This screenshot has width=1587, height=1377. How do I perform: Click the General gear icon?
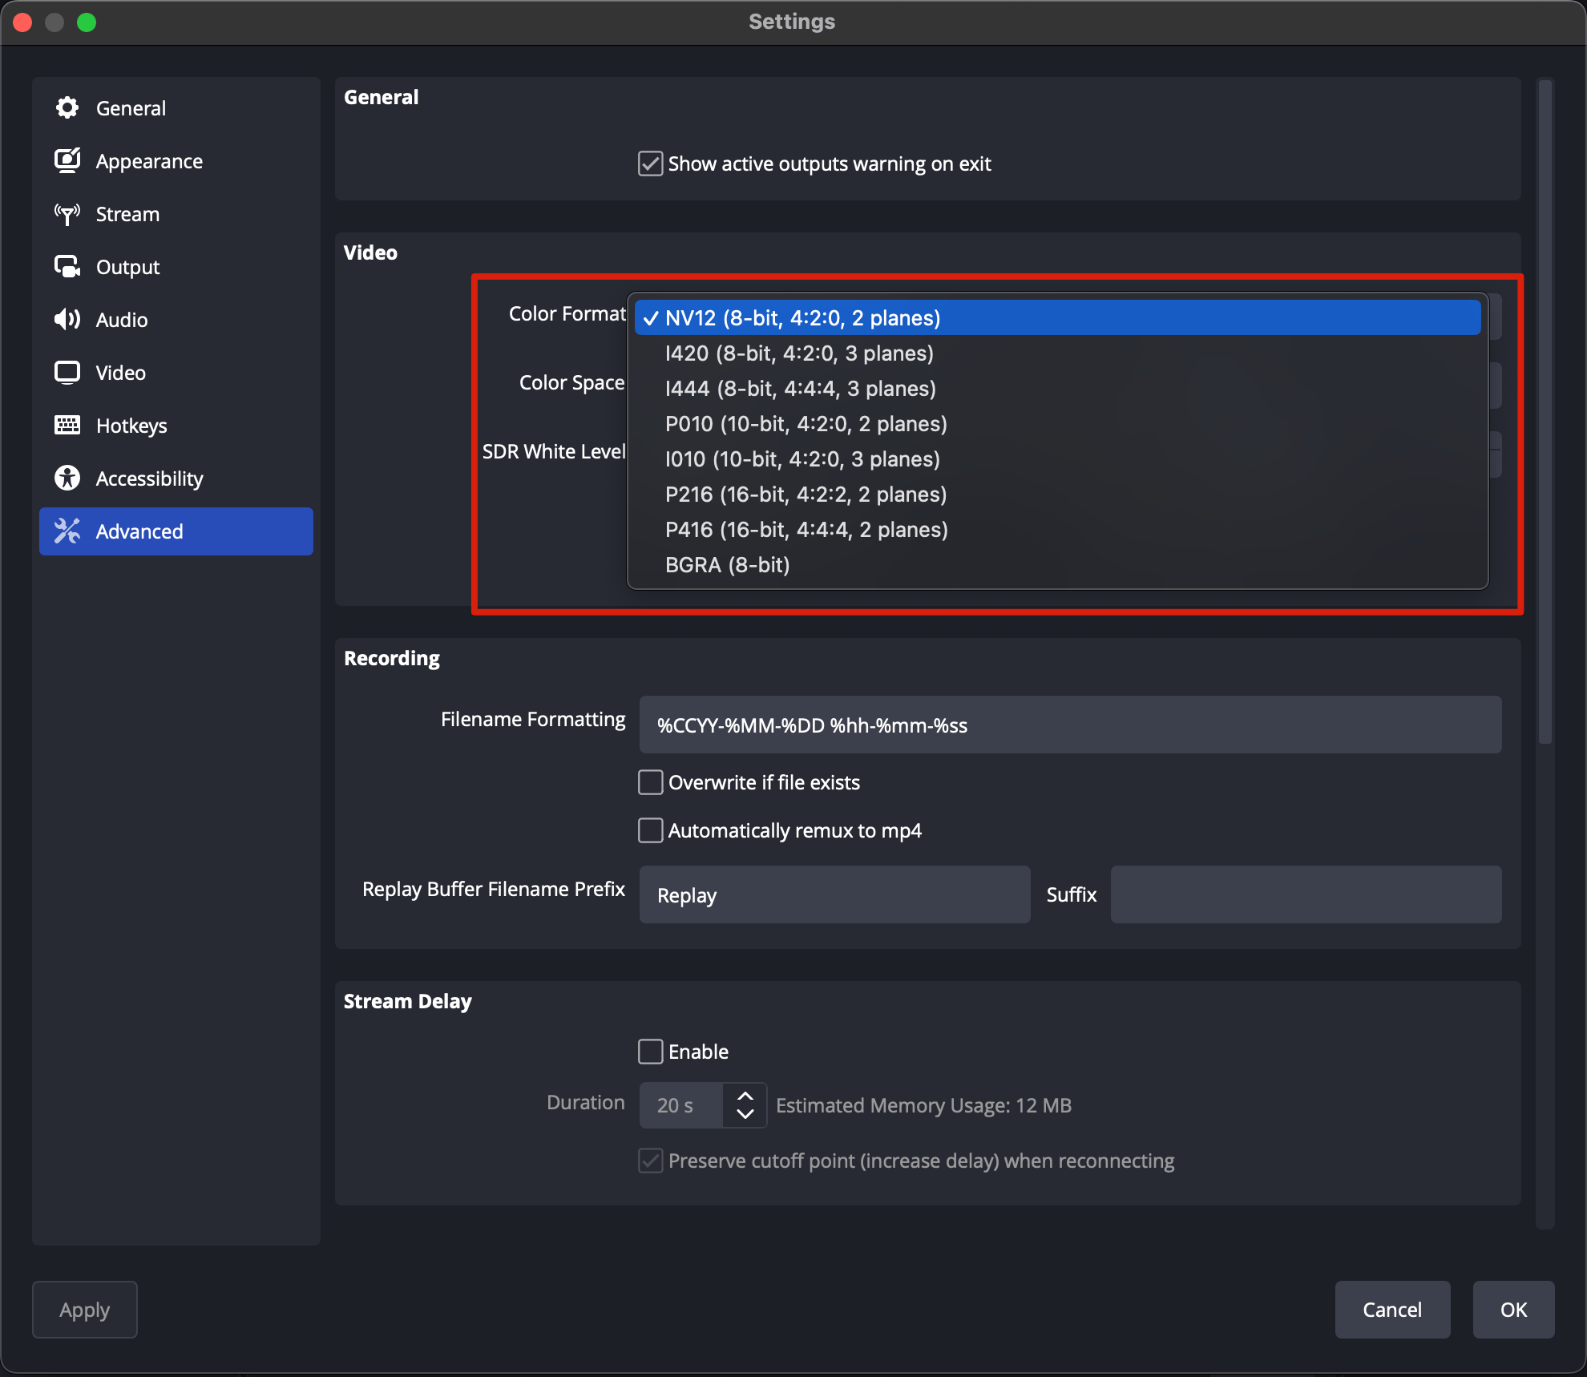67,108
